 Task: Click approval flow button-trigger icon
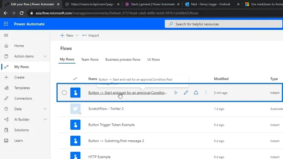[75, 93]
